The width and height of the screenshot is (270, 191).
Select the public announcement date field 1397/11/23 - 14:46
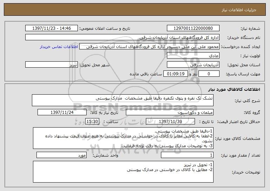[x=52, y=28]
